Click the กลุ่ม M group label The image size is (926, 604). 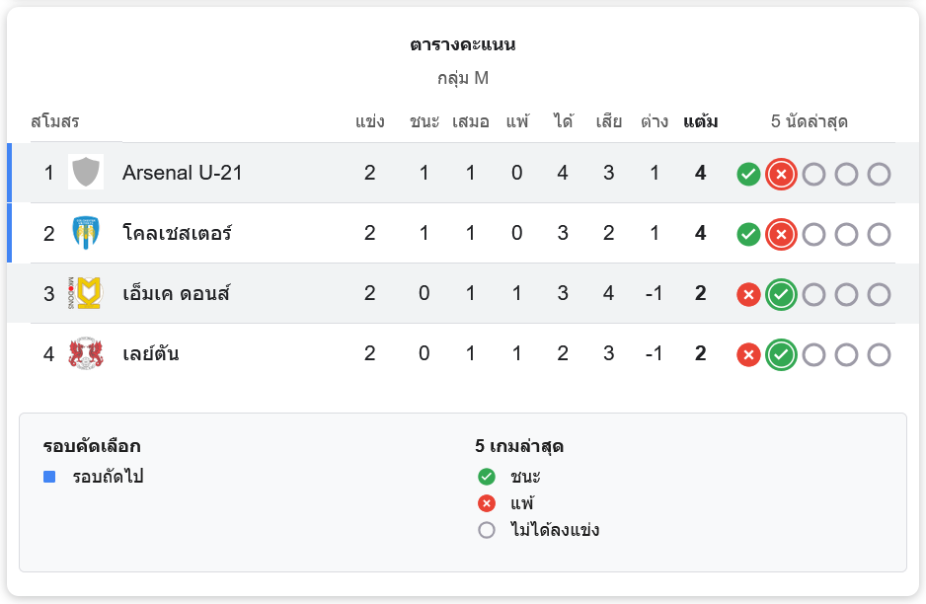pyautogui.click(x=463, y=78)
